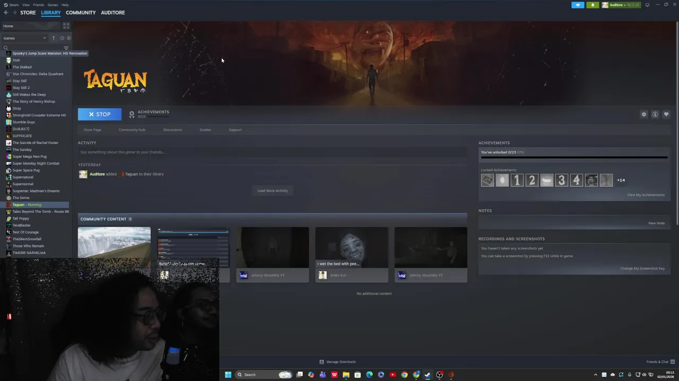Switch to the COMMUNITY tab
This screenshot has height=381, width=679.
click(81, 13)
